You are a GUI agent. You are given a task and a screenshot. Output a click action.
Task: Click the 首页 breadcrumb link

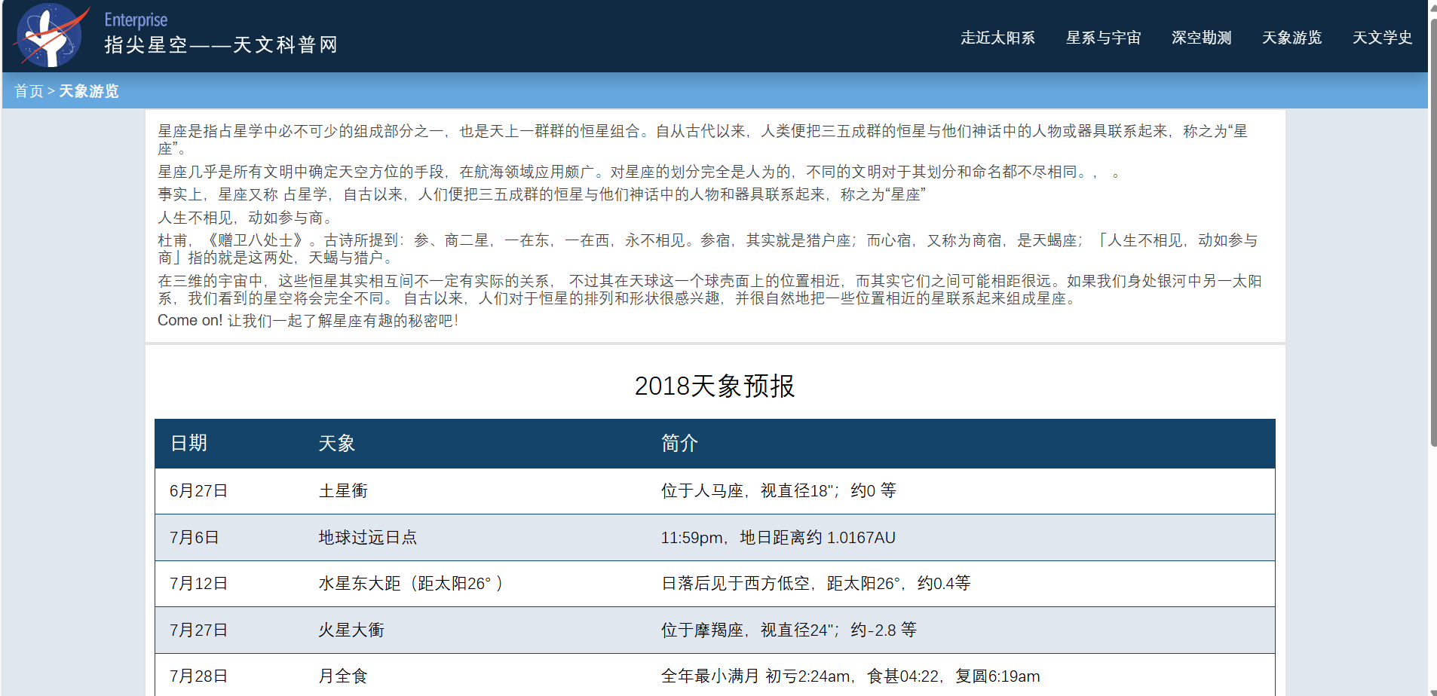[29, 91]
